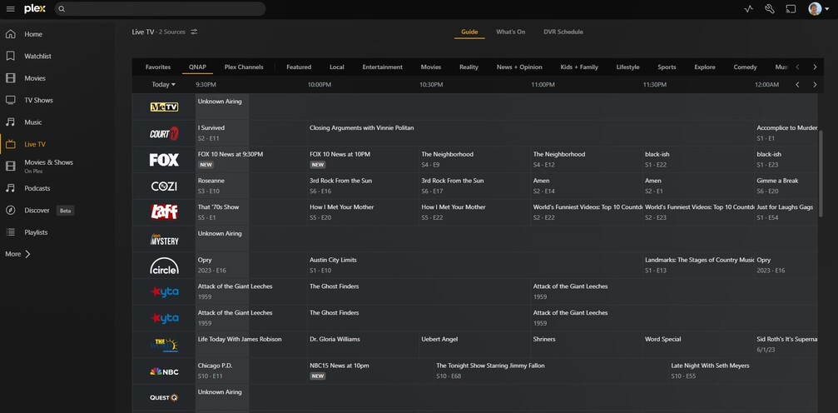Screen dimensions: 838x413
Task: Select the QNAP category tab
Action: 197,67
